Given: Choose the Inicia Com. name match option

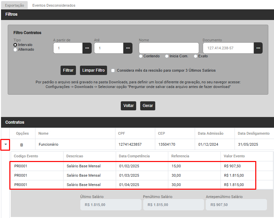Looking at the screenshot, I should [167, 56].
